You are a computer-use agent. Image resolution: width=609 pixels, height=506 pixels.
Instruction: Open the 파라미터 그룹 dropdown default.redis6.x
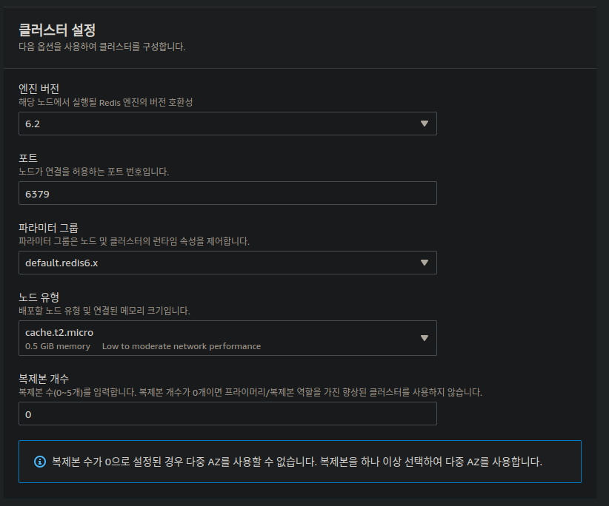pyautogui.click(x=227, y=263)
